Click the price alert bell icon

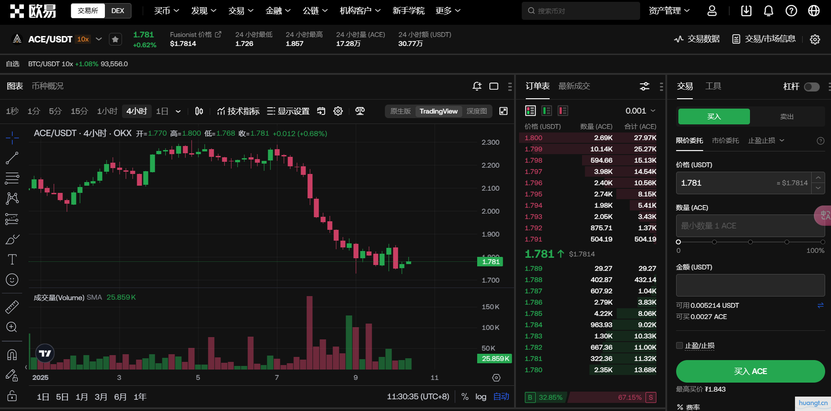(x=477, y=86)
